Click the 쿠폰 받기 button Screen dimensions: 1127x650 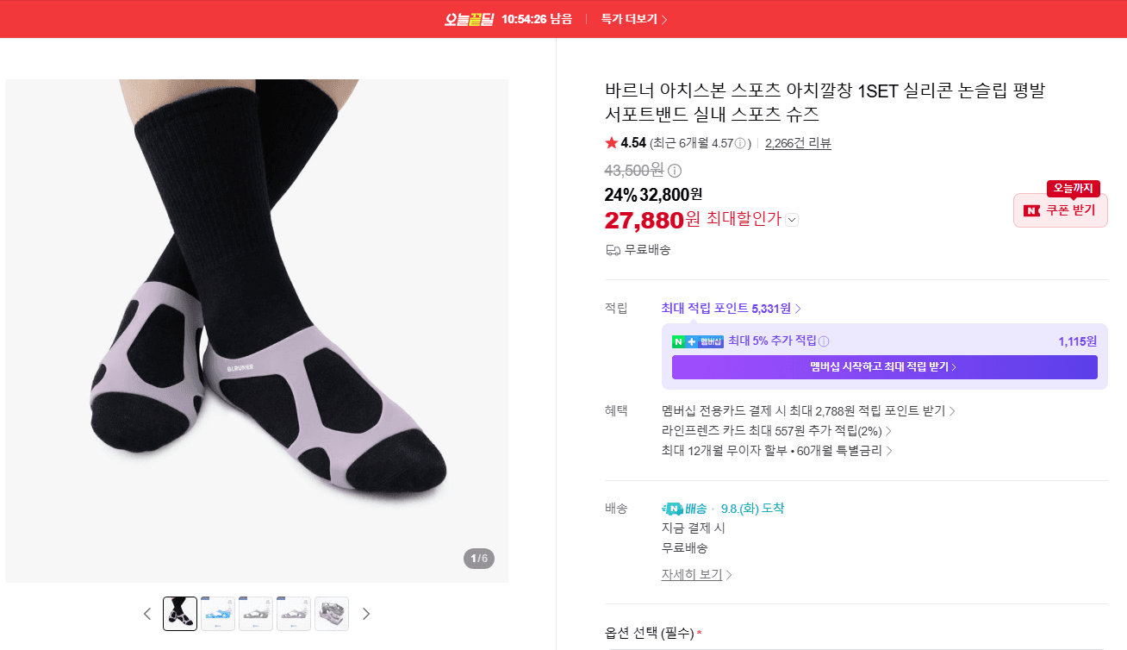1061,210
